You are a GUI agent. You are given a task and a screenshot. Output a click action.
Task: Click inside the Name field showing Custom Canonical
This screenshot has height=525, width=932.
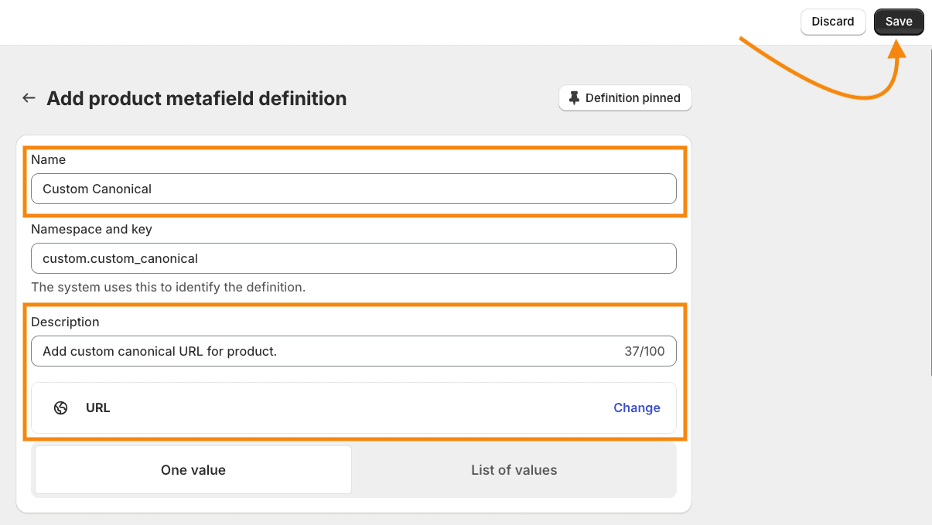pyautogui.click(x=353, y=189)
